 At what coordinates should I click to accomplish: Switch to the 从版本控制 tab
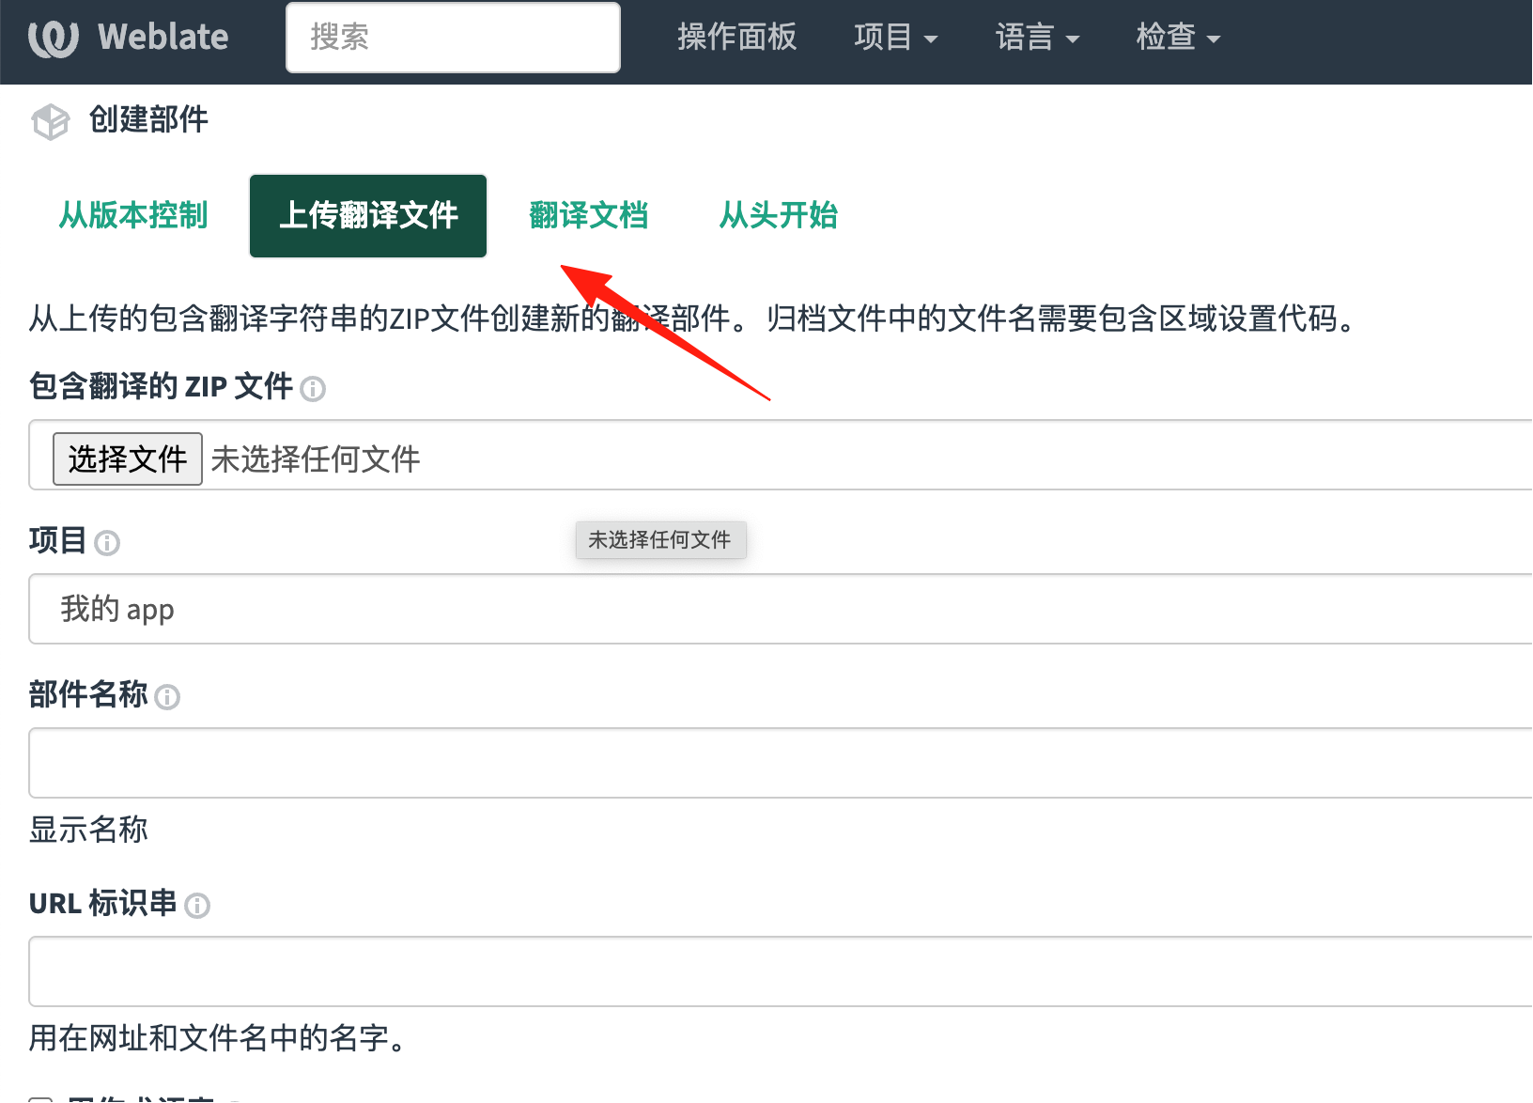(x=133, y=215)
